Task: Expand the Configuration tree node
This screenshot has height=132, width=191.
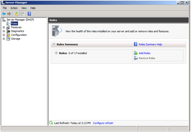Action: click(x=4, y=35)
